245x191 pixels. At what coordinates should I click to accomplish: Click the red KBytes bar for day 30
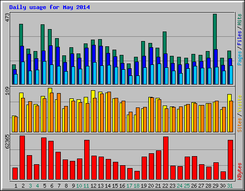coord(223,175)
